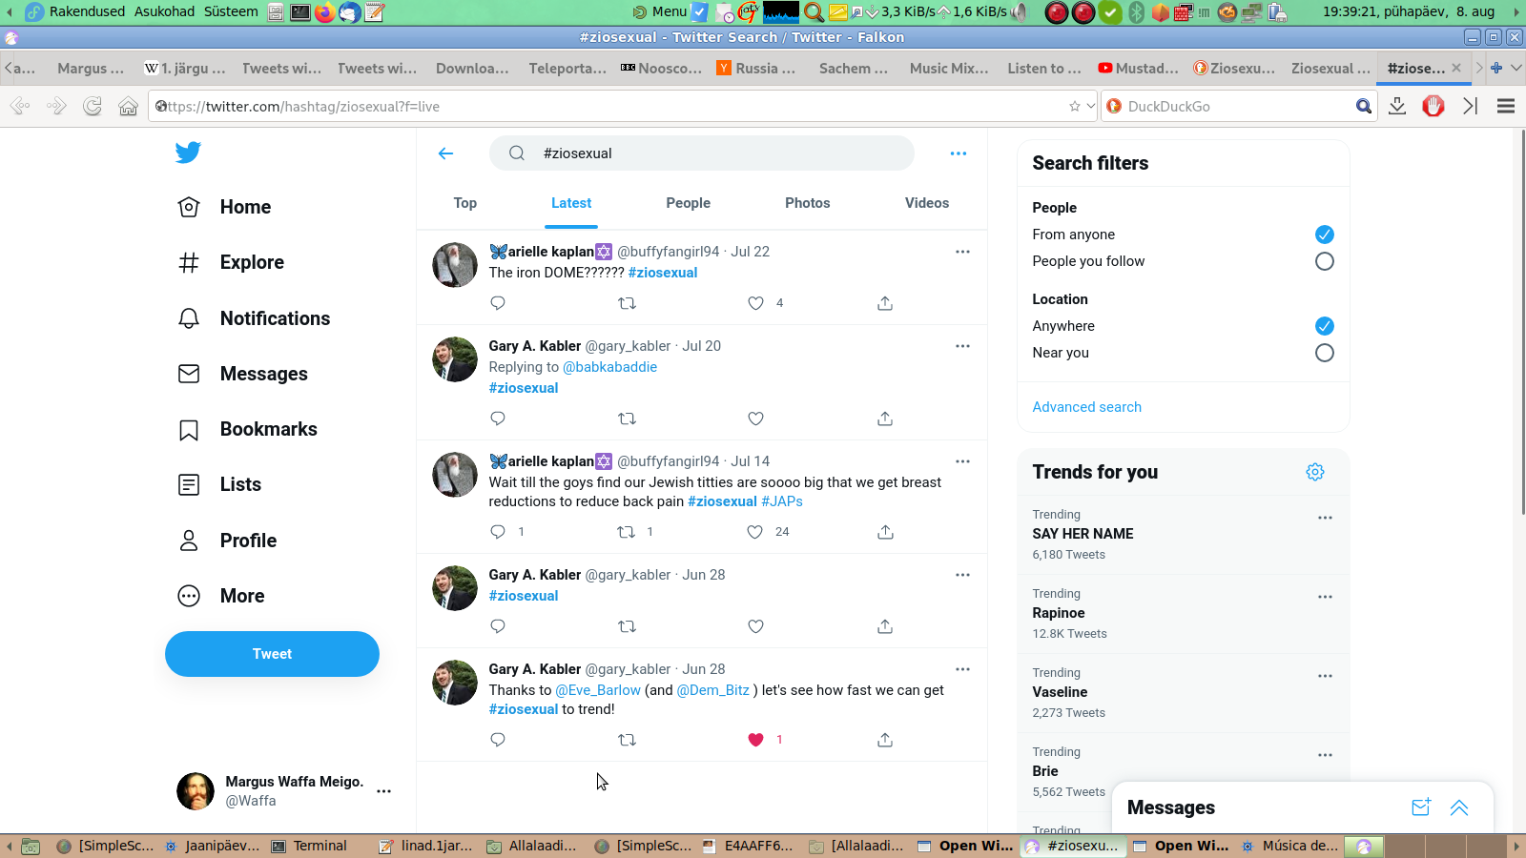Screen dimensions: 1526x858
Task: Open more options for Jul 14 tweet
Action: (962, 461)
